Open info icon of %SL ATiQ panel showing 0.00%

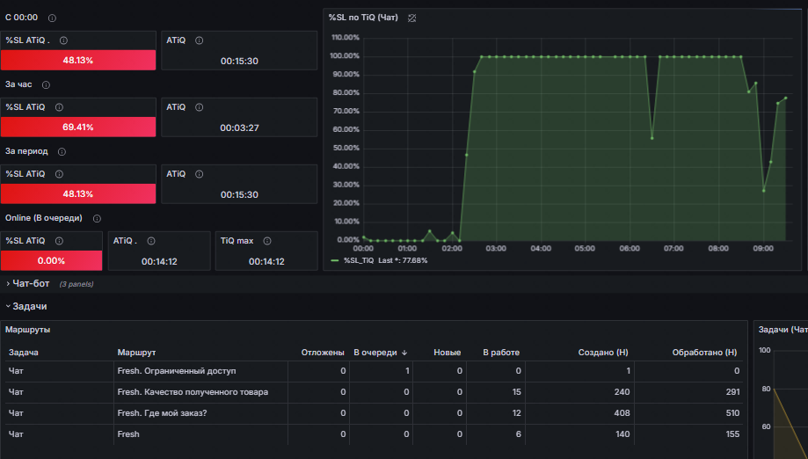(59, 242)
